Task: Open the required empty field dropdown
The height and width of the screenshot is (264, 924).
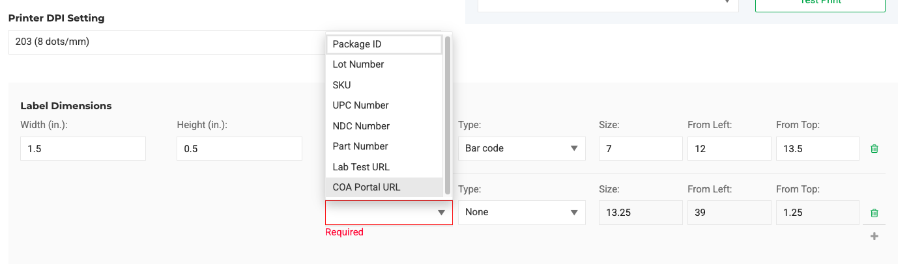Action: click(x=388, y=213)
